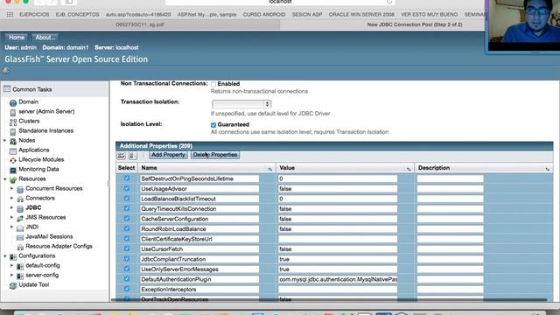Click the Lifecycle Modules icon
The image size is (560, 315).
click(13, 161)
